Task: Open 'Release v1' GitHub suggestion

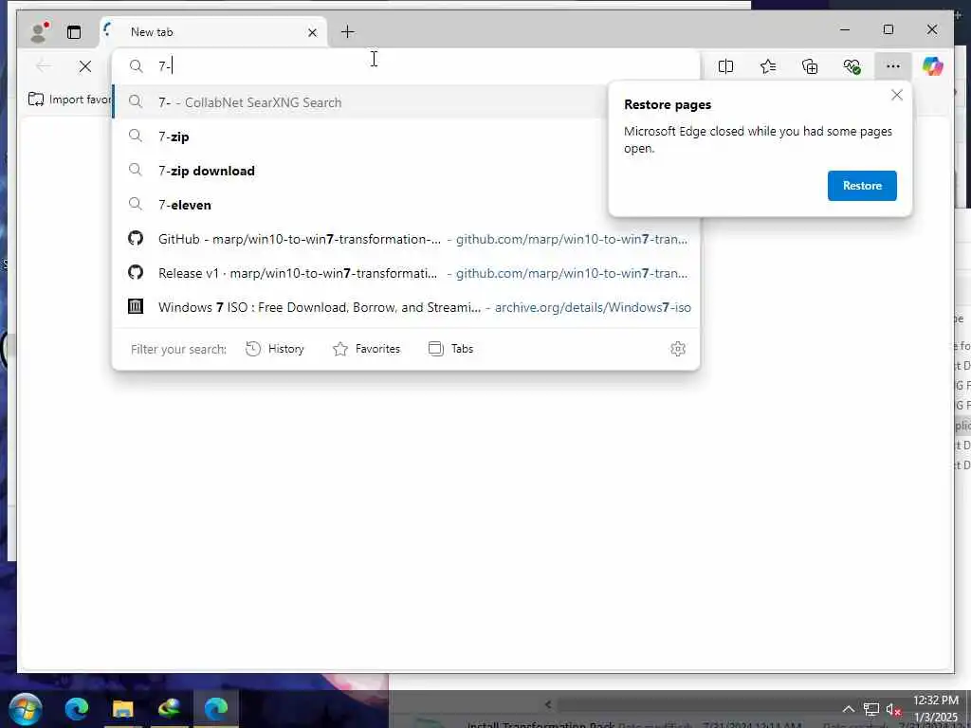Action: (406, 272)
